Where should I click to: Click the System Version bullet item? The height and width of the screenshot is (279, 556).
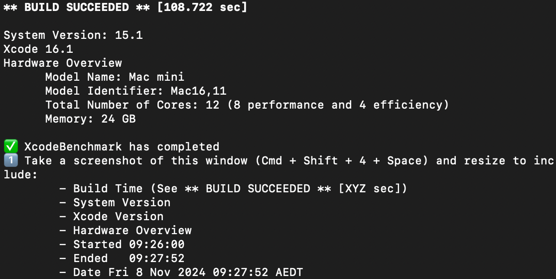pyautogui.click(x=122, y=203)
